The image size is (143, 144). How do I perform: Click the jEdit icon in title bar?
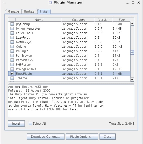point(50,3)
